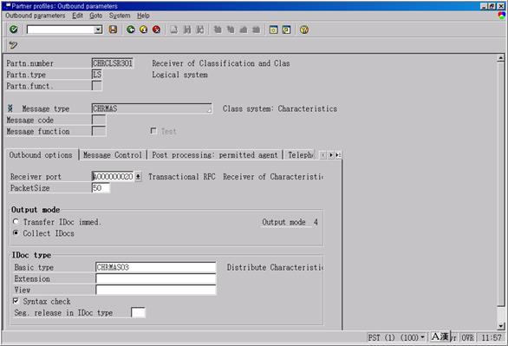The width and height of the screenshot is (508, 346).
Task: Open the Receiver port value help button
Action: (x=138, y=177)
